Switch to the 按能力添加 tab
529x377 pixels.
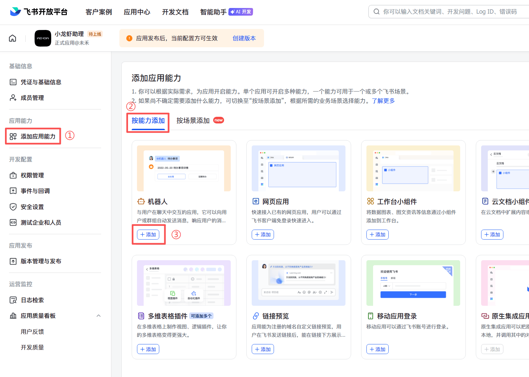coord(148,120)
